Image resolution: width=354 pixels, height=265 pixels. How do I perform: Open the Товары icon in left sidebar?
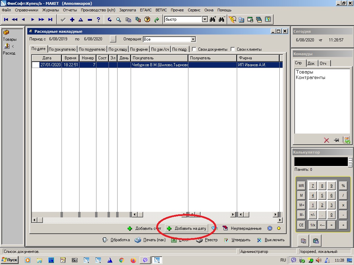click(x=6, y=33)
